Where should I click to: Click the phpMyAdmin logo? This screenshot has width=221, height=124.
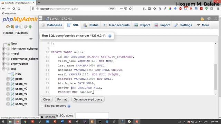[20, 19]
